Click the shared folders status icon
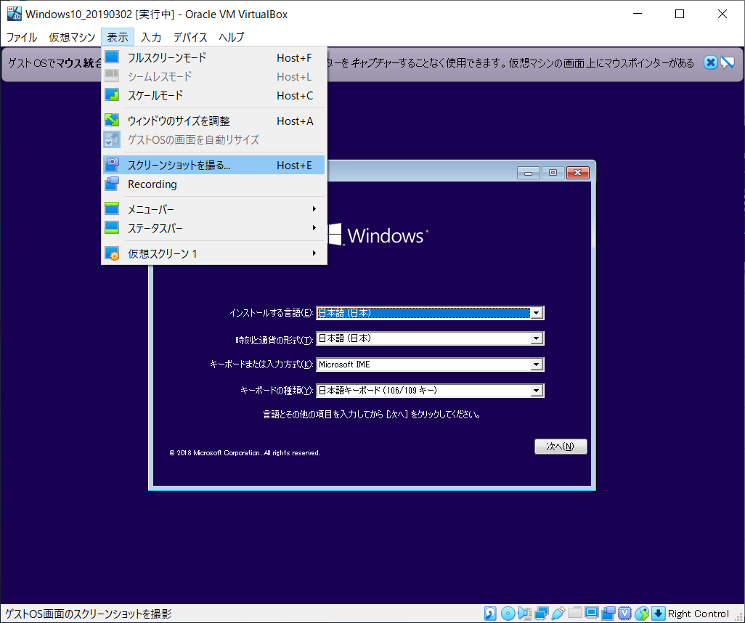 click(575, 613)
